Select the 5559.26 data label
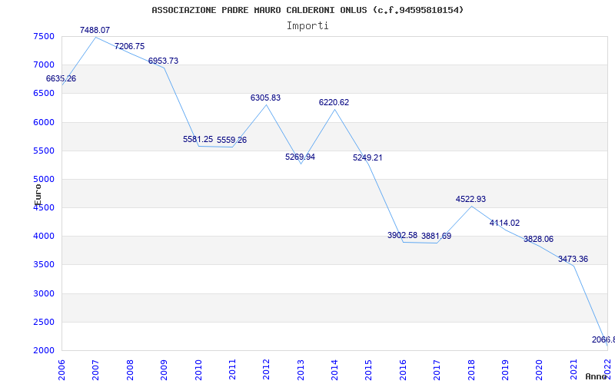The image size is (615, 384). [x=232, y=140]
